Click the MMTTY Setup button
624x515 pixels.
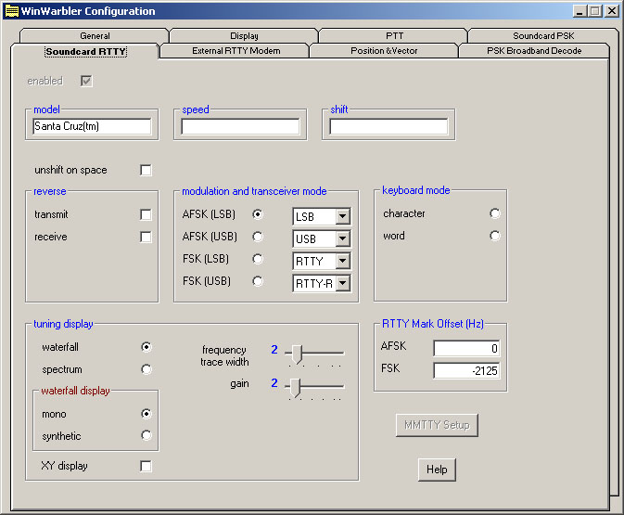coord(437,426)
